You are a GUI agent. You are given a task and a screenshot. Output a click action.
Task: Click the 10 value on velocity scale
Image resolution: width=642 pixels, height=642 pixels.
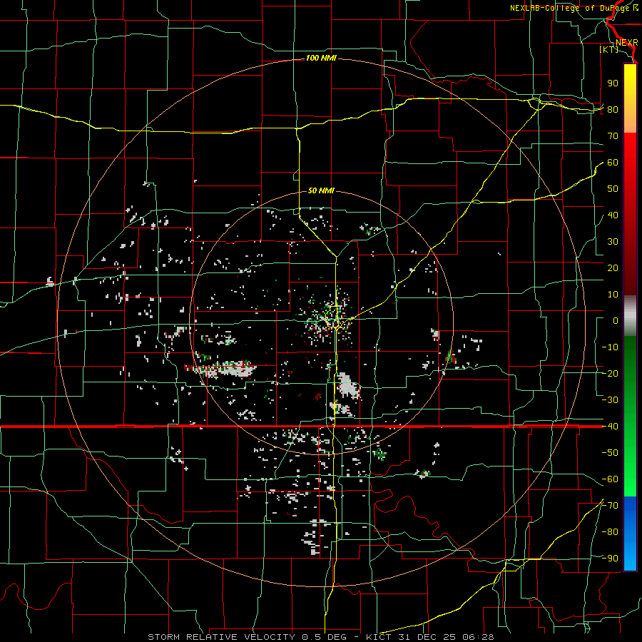(613, 295)
